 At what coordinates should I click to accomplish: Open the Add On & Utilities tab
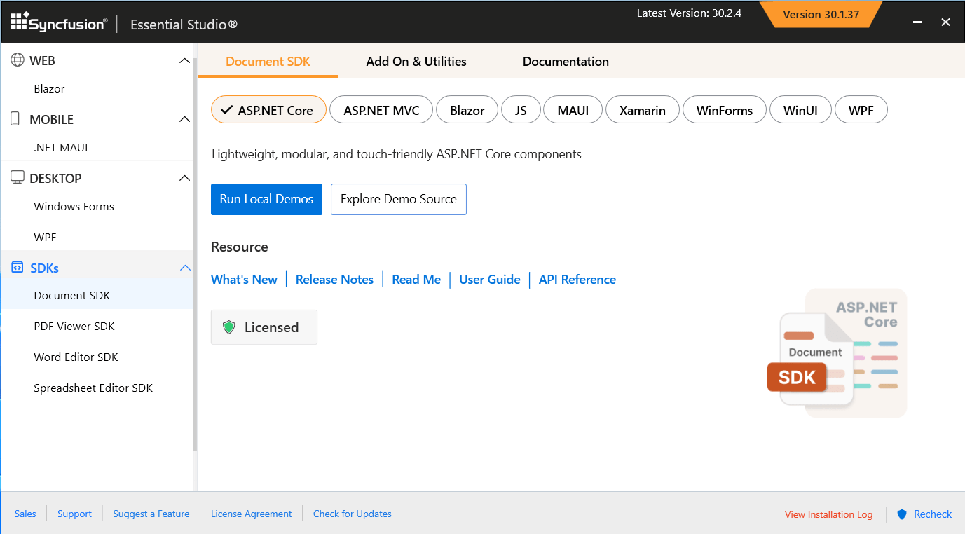(x=416, y=61)
